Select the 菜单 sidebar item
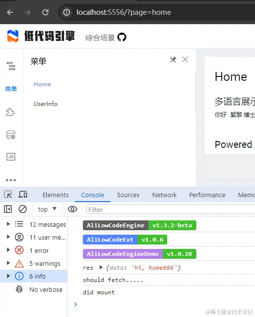 (x=11, y=89)
